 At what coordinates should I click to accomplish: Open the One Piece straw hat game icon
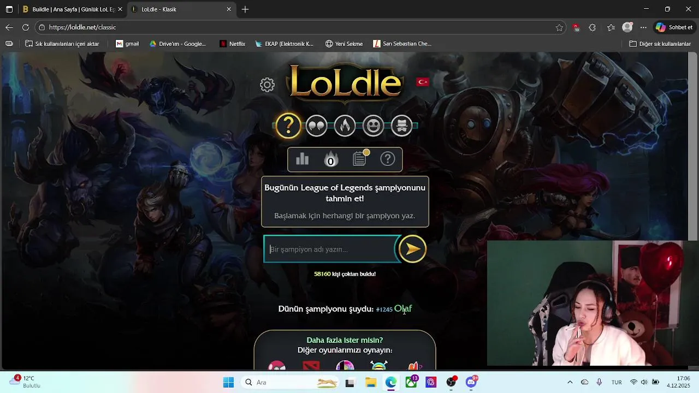[x=379, y=366]
